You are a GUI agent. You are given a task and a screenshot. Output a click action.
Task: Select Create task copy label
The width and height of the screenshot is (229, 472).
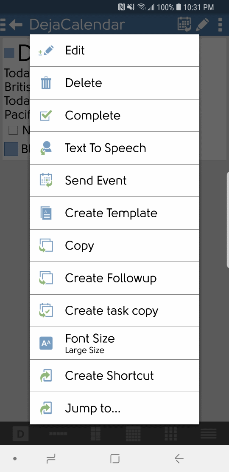[x=112, y=311]
